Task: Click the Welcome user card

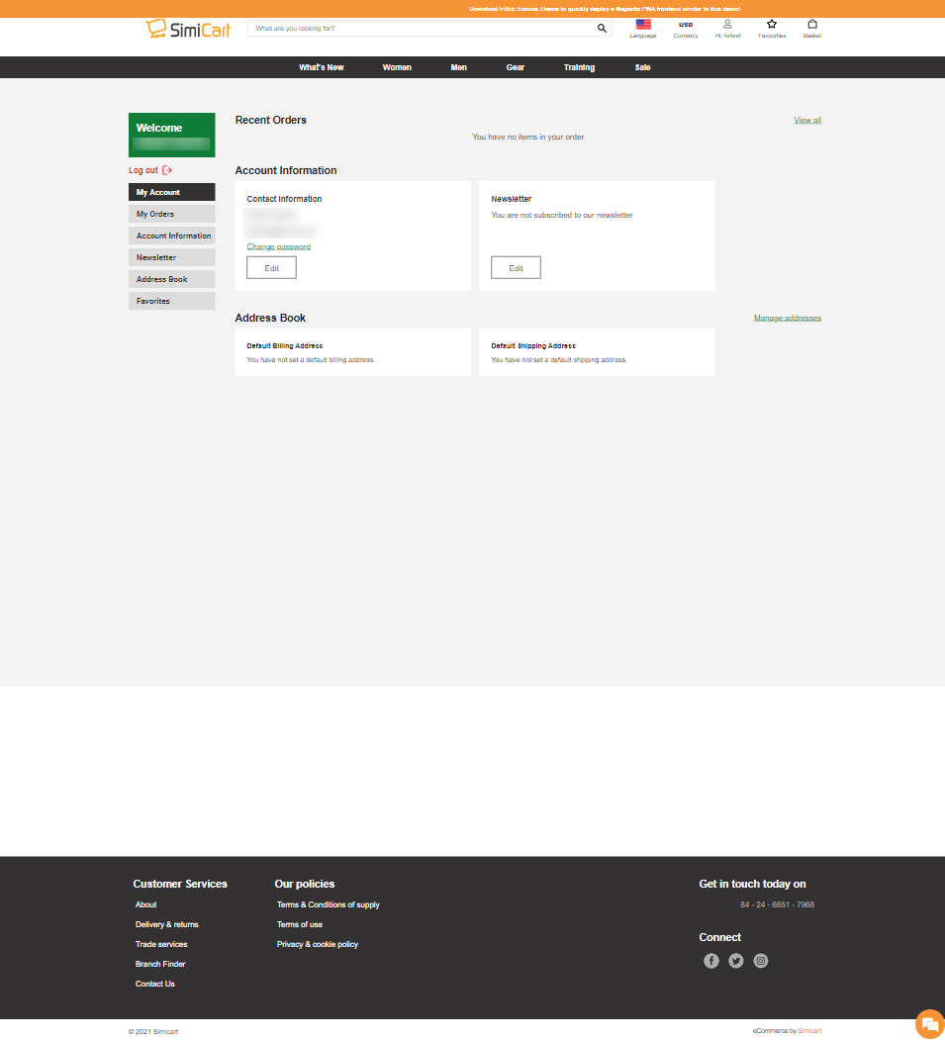Action: tap(172, 135)
